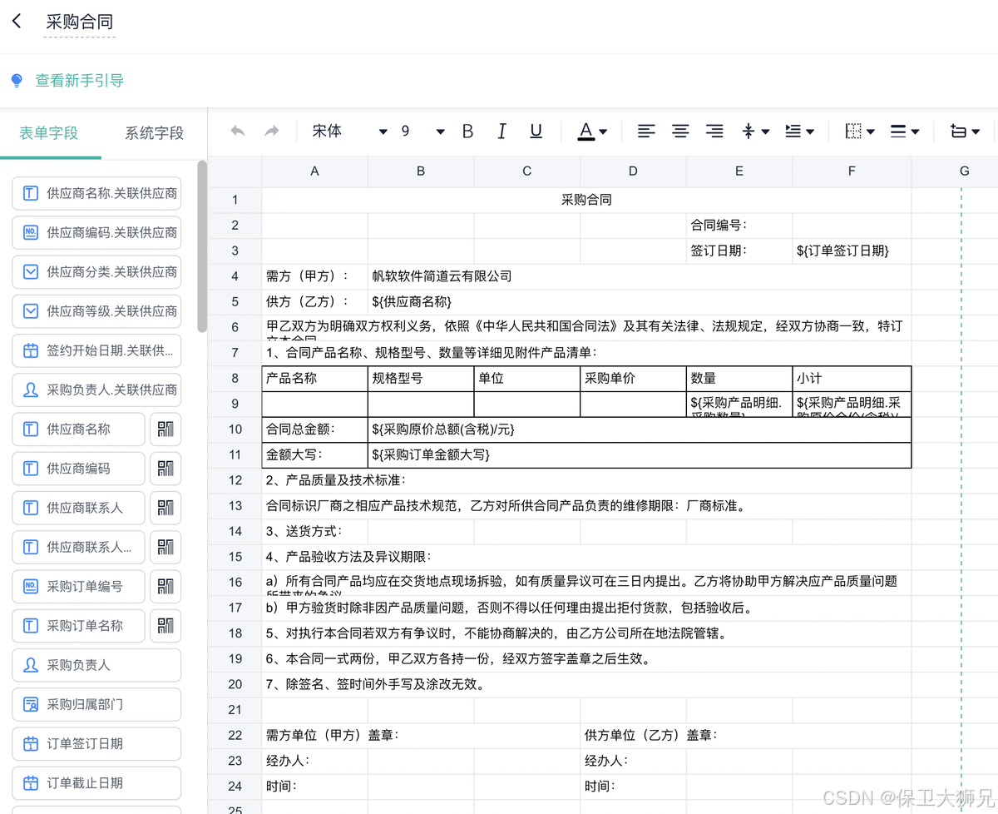The height and width of the screenshot is (814, 998).
Task: Click QR code icon next to 供应商联系人
Action: (x=166, y=508)
